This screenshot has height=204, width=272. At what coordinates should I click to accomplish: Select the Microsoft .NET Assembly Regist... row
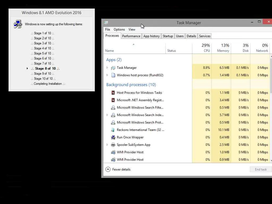tap(187, 100)
